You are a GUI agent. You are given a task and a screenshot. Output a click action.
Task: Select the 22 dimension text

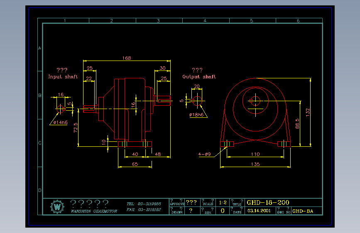[89, 78]
